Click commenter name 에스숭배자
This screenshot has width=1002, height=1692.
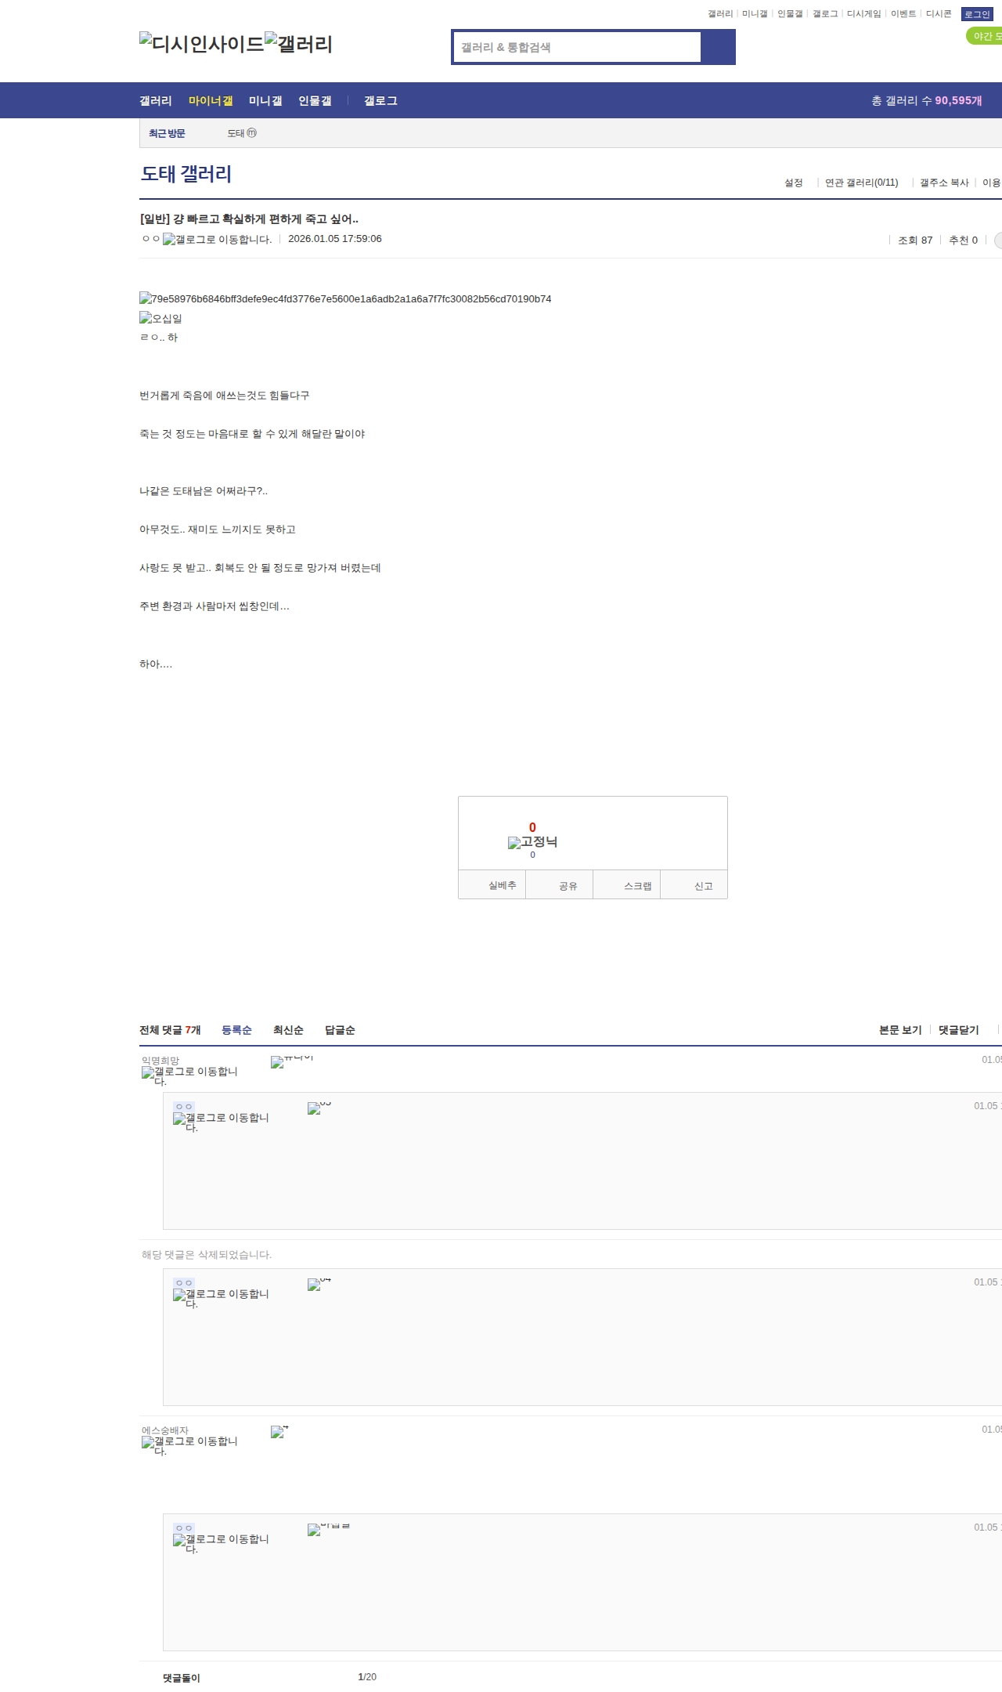click(165, 1430)
